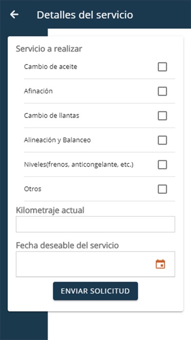Click the Detalles del servicio title
191x340 pixels.
(x=85, y=15)
